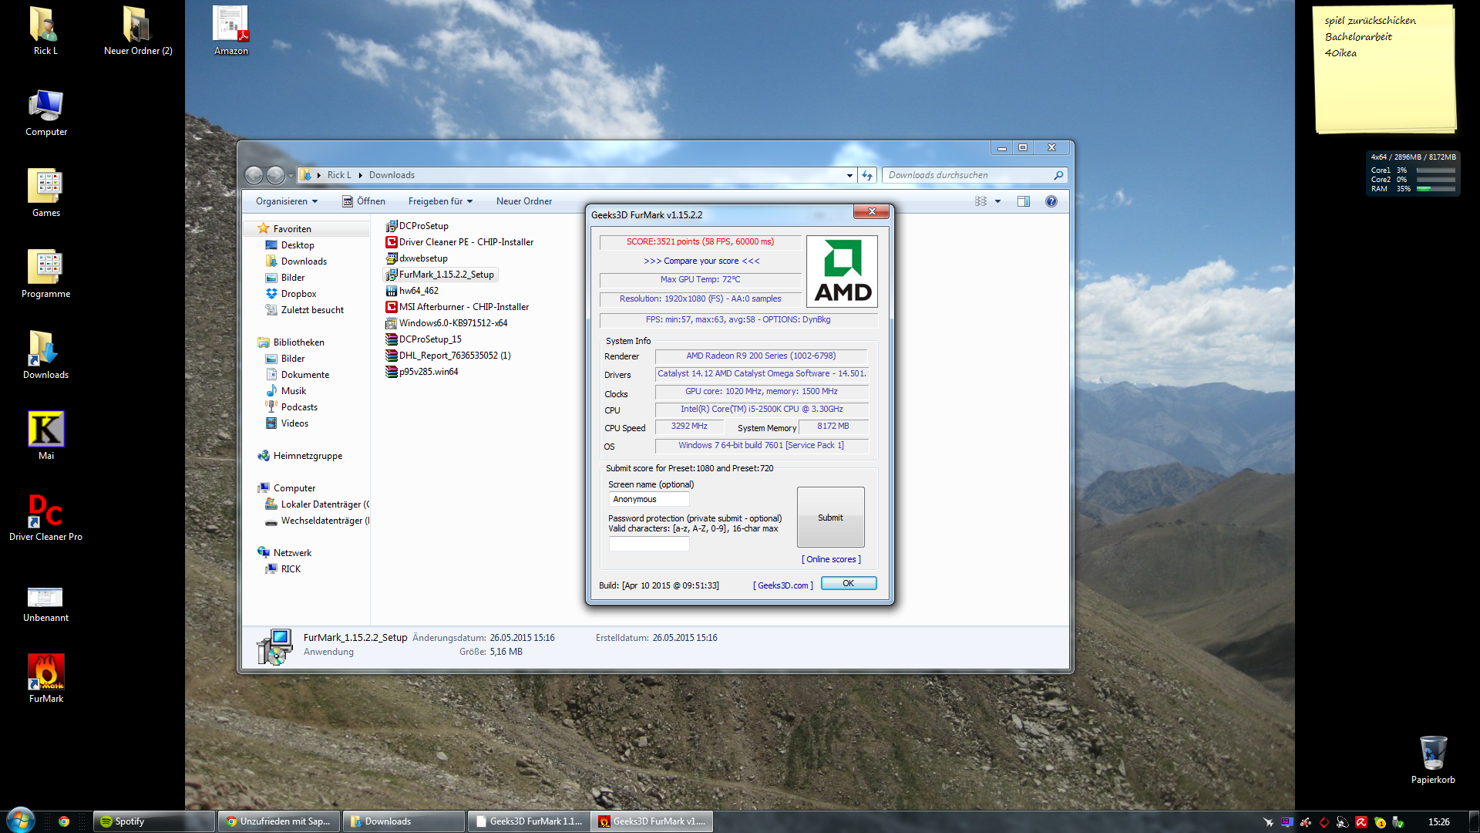This screenshot has width=1480, height=833.
Task: Open the Amazon PDF desktop icon
Action: [x=230, y=25]
